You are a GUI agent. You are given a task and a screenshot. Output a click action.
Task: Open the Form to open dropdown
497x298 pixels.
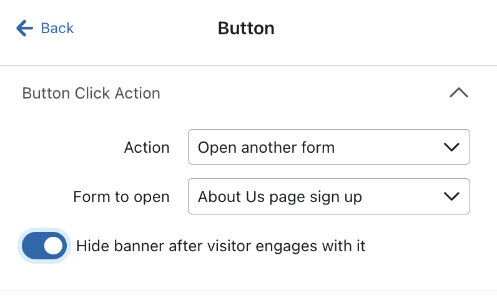(x=328, y=197)
